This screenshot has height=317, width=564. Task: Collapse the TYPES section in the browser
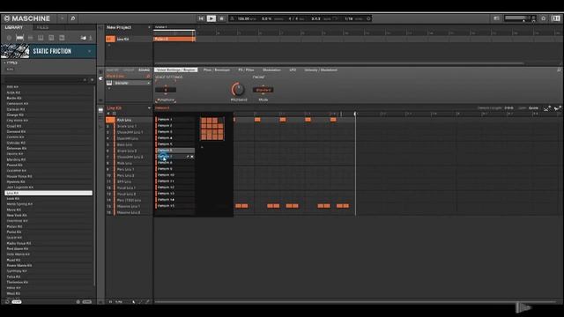click(11, 63)
